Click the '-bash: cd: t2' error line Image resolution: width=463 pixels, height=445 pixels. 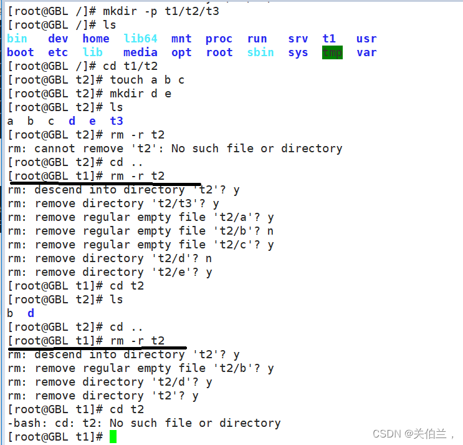[144, 423]
